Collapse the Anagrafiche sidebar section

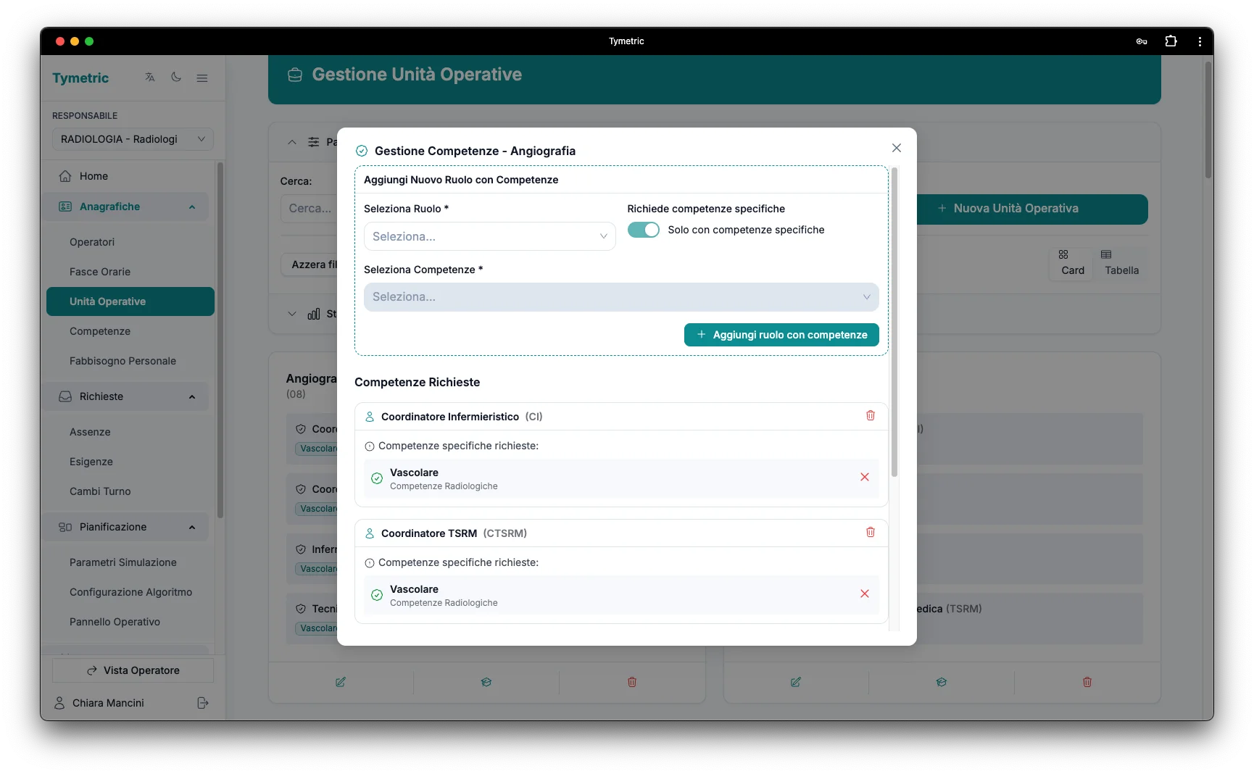[191, 207]
